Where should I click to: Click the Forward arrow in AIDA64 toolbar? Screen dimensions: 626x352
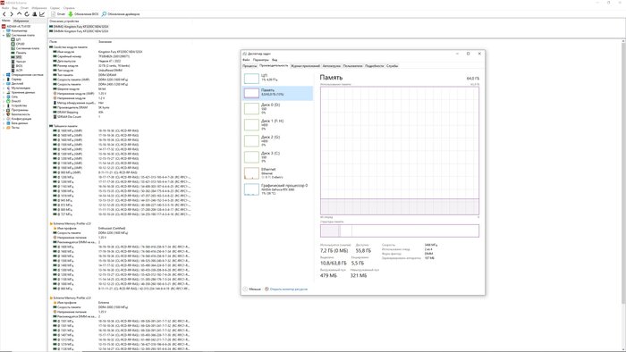tap(12, 14)
